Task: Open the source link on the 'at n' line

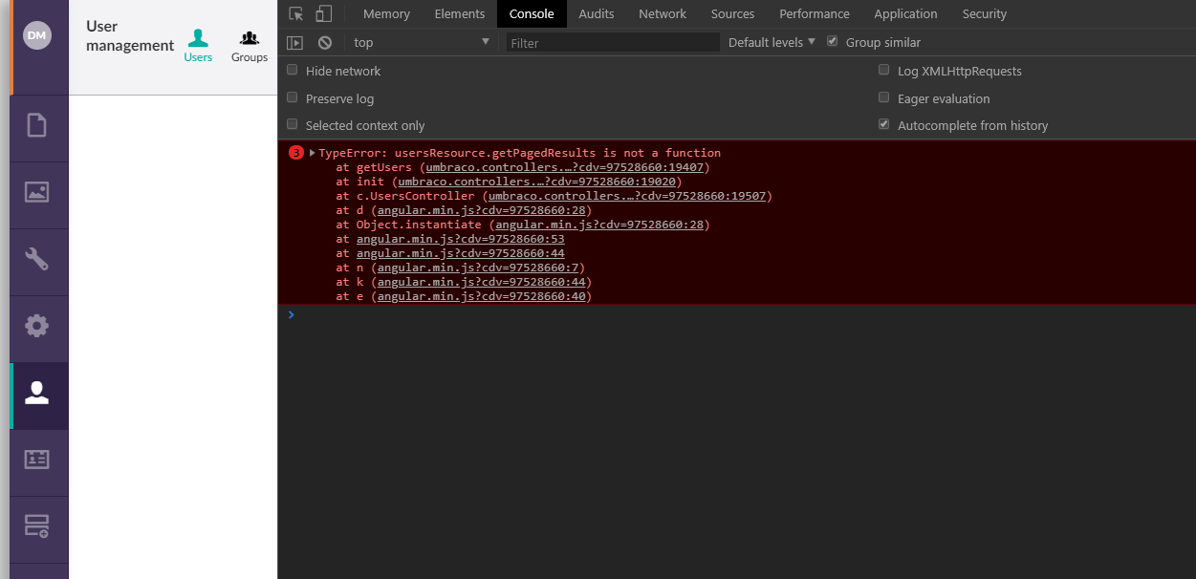Action: tap(478, 268)
